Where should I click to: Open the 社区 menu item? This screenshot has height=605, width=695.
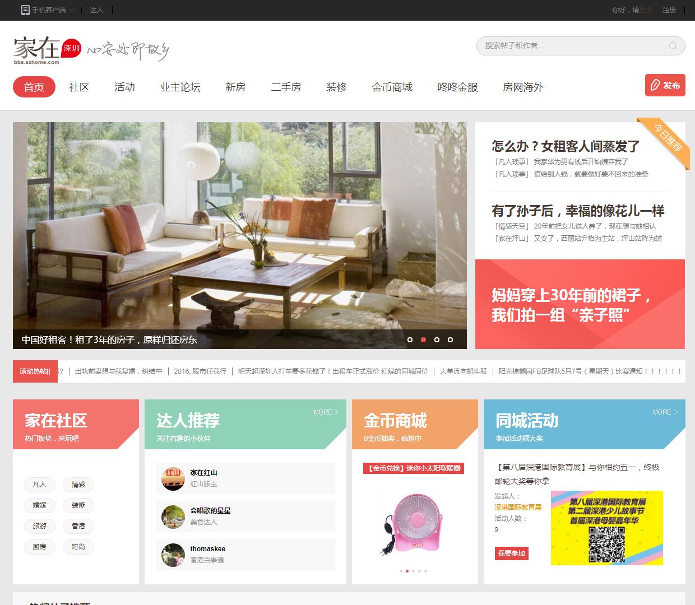click(79, 87)
